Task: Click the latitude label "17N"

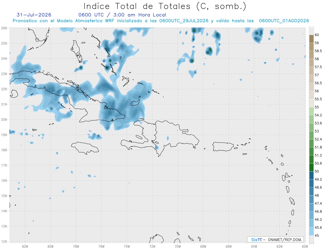Action: click(x=4, y=165)
